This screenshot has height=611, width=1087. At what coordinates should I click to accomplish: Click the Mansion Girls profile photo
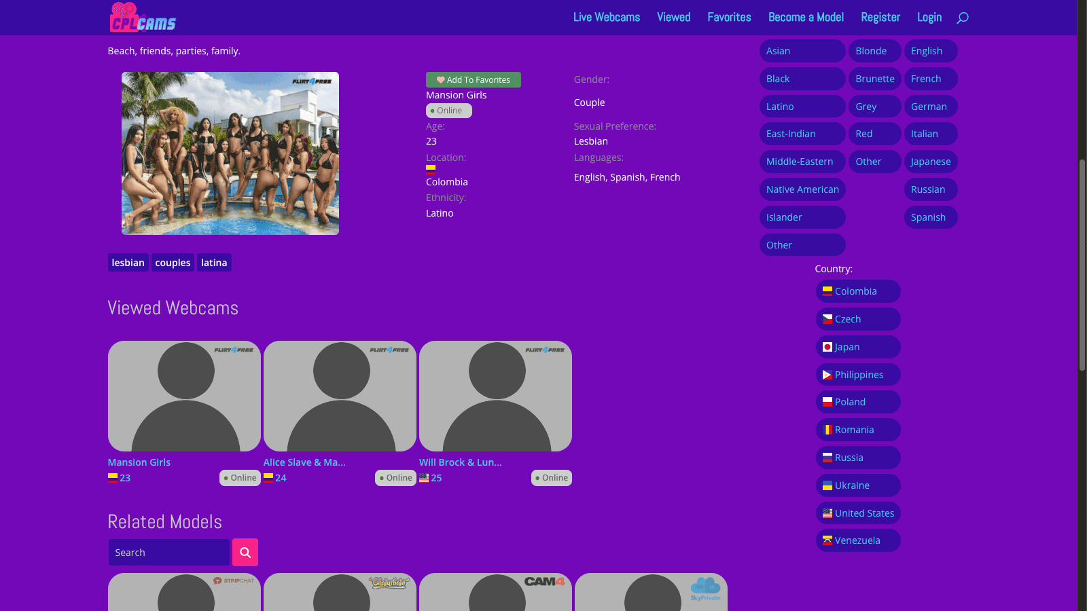coord(230,153)
